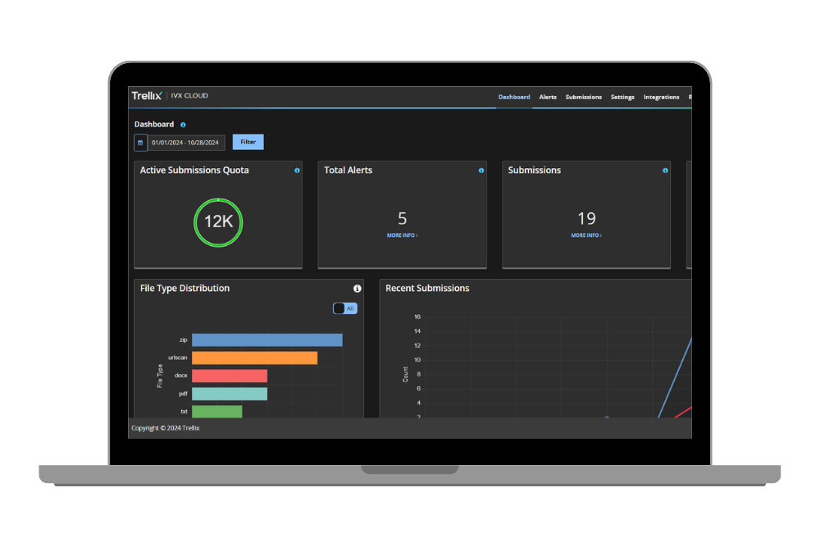Toggle the All switch in File Type Distribution

point(345,308)
